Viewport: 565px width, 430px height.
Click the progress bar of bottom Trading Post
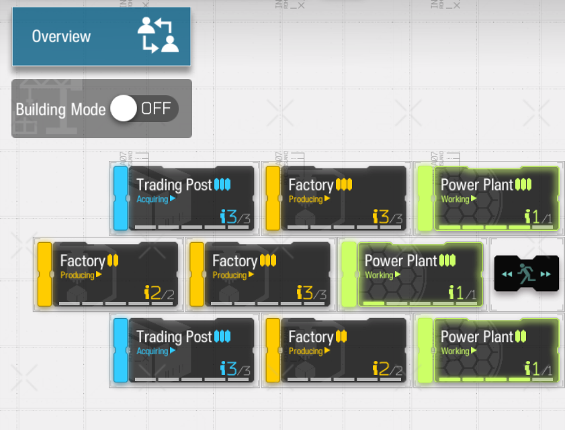pos(191,379)
